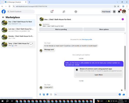Open the Chrome profile icon
The image size is (129, 103).
123,6
